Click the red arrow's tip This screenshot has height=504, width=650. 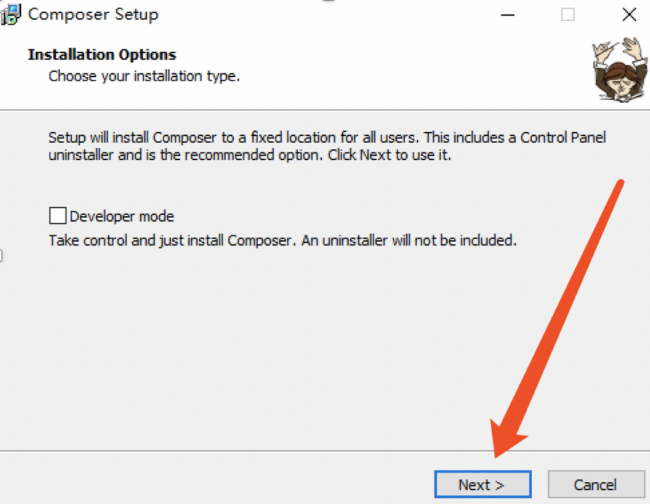pos(496,456)
